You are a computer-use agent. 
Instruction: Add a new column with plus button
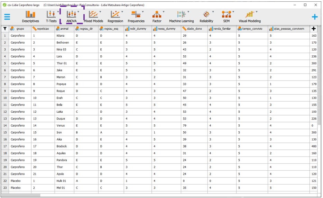pos(314,29)
